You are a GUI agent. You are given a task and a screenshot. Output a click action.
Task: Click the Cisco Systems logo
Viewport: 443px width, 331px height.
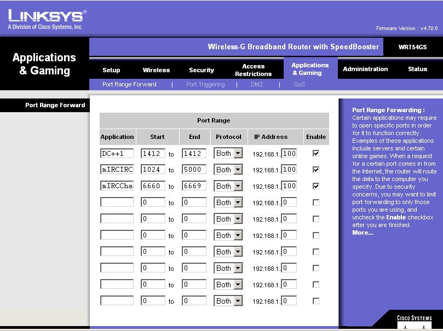tap(414, 321)
